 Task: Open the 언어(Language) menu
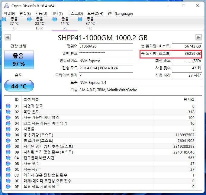(120, 13)
